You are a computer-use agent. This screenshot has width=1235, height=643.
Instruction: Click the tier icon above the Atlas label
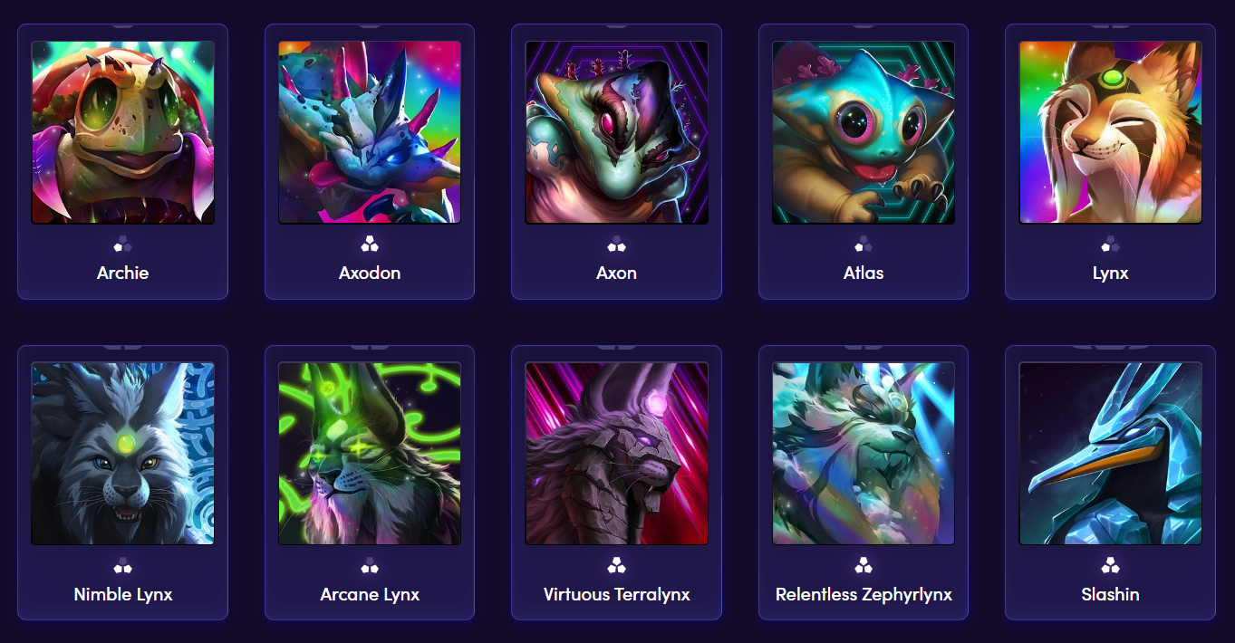[864, 245]
